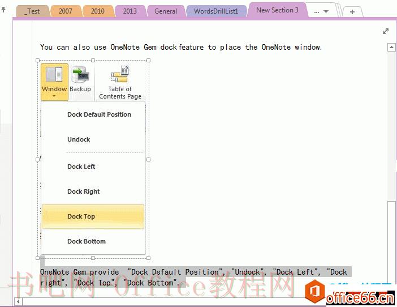This screenshot has width=397, height=307.
Task: Open the Window dropdown arrow
Action: (54, 96)
